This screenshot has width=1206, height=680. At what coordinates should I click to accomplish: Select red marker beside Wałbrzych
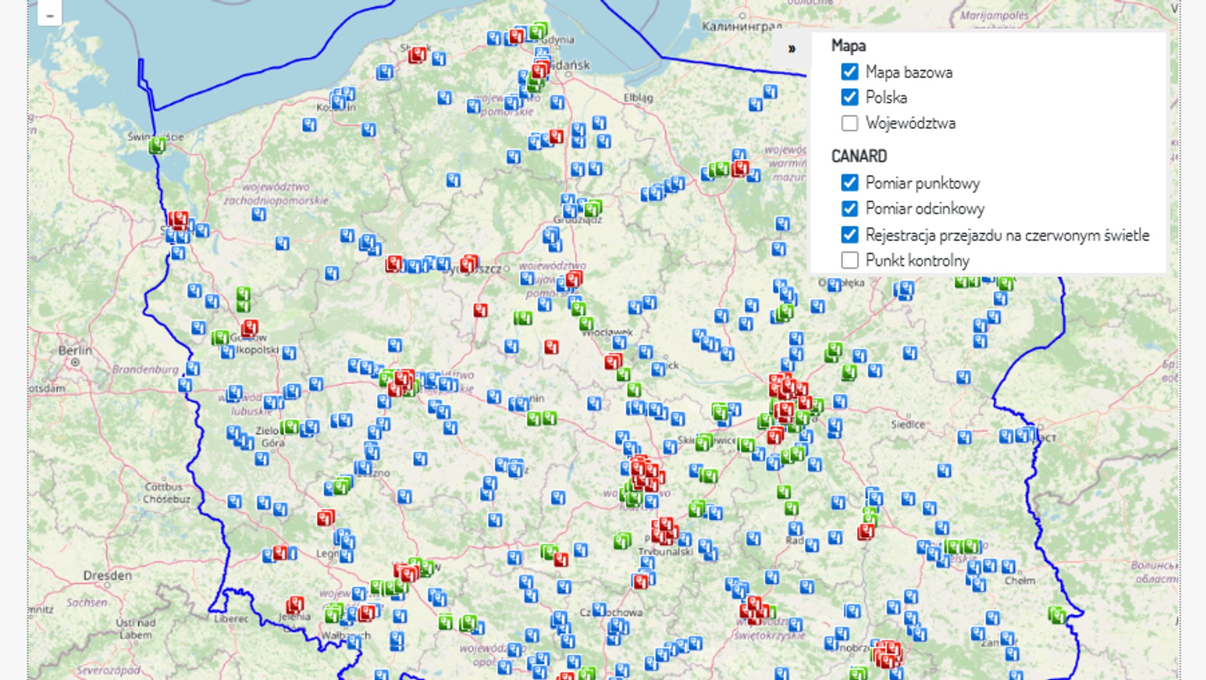(x=367, y=613)
